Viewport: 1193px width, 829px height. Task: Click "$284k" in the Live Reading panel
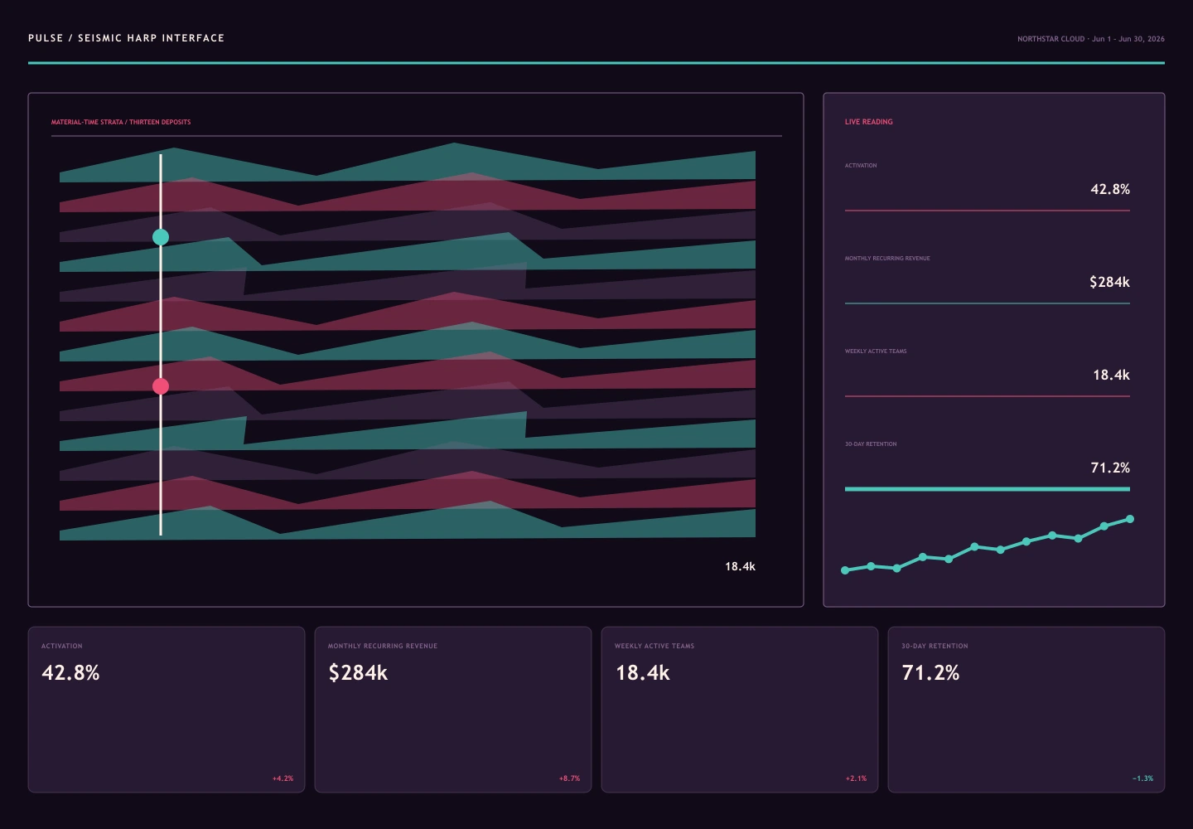tap(1109, 282)
